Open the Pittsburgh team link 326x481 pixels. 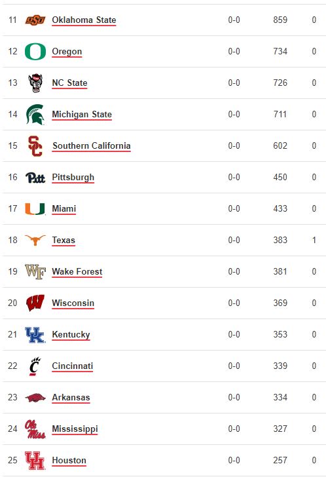coord(73,178)
